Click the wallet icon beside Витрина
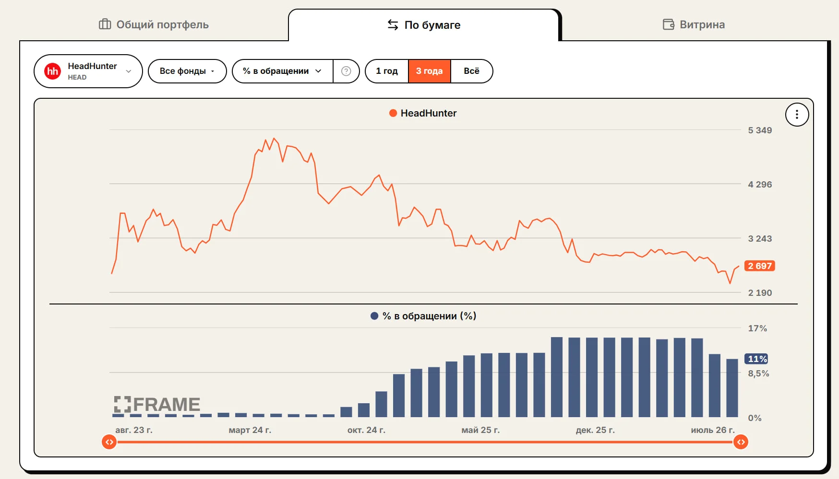839x479 pixels. [x=669, y=24]
